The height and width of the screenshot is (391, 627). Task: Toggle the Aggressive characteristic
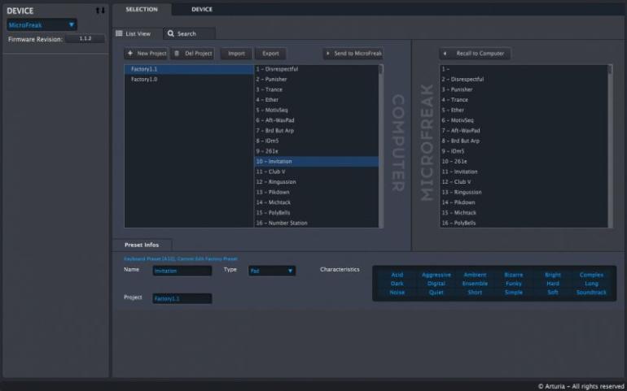pos(436,275)
